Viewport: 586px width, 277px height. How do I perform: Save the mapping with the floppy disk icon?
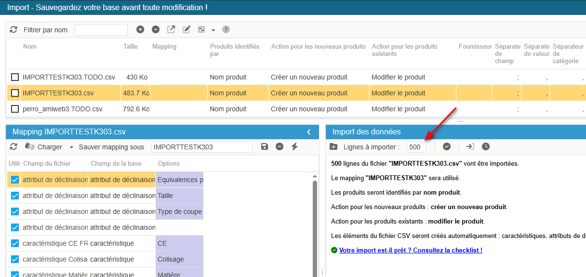264,146
